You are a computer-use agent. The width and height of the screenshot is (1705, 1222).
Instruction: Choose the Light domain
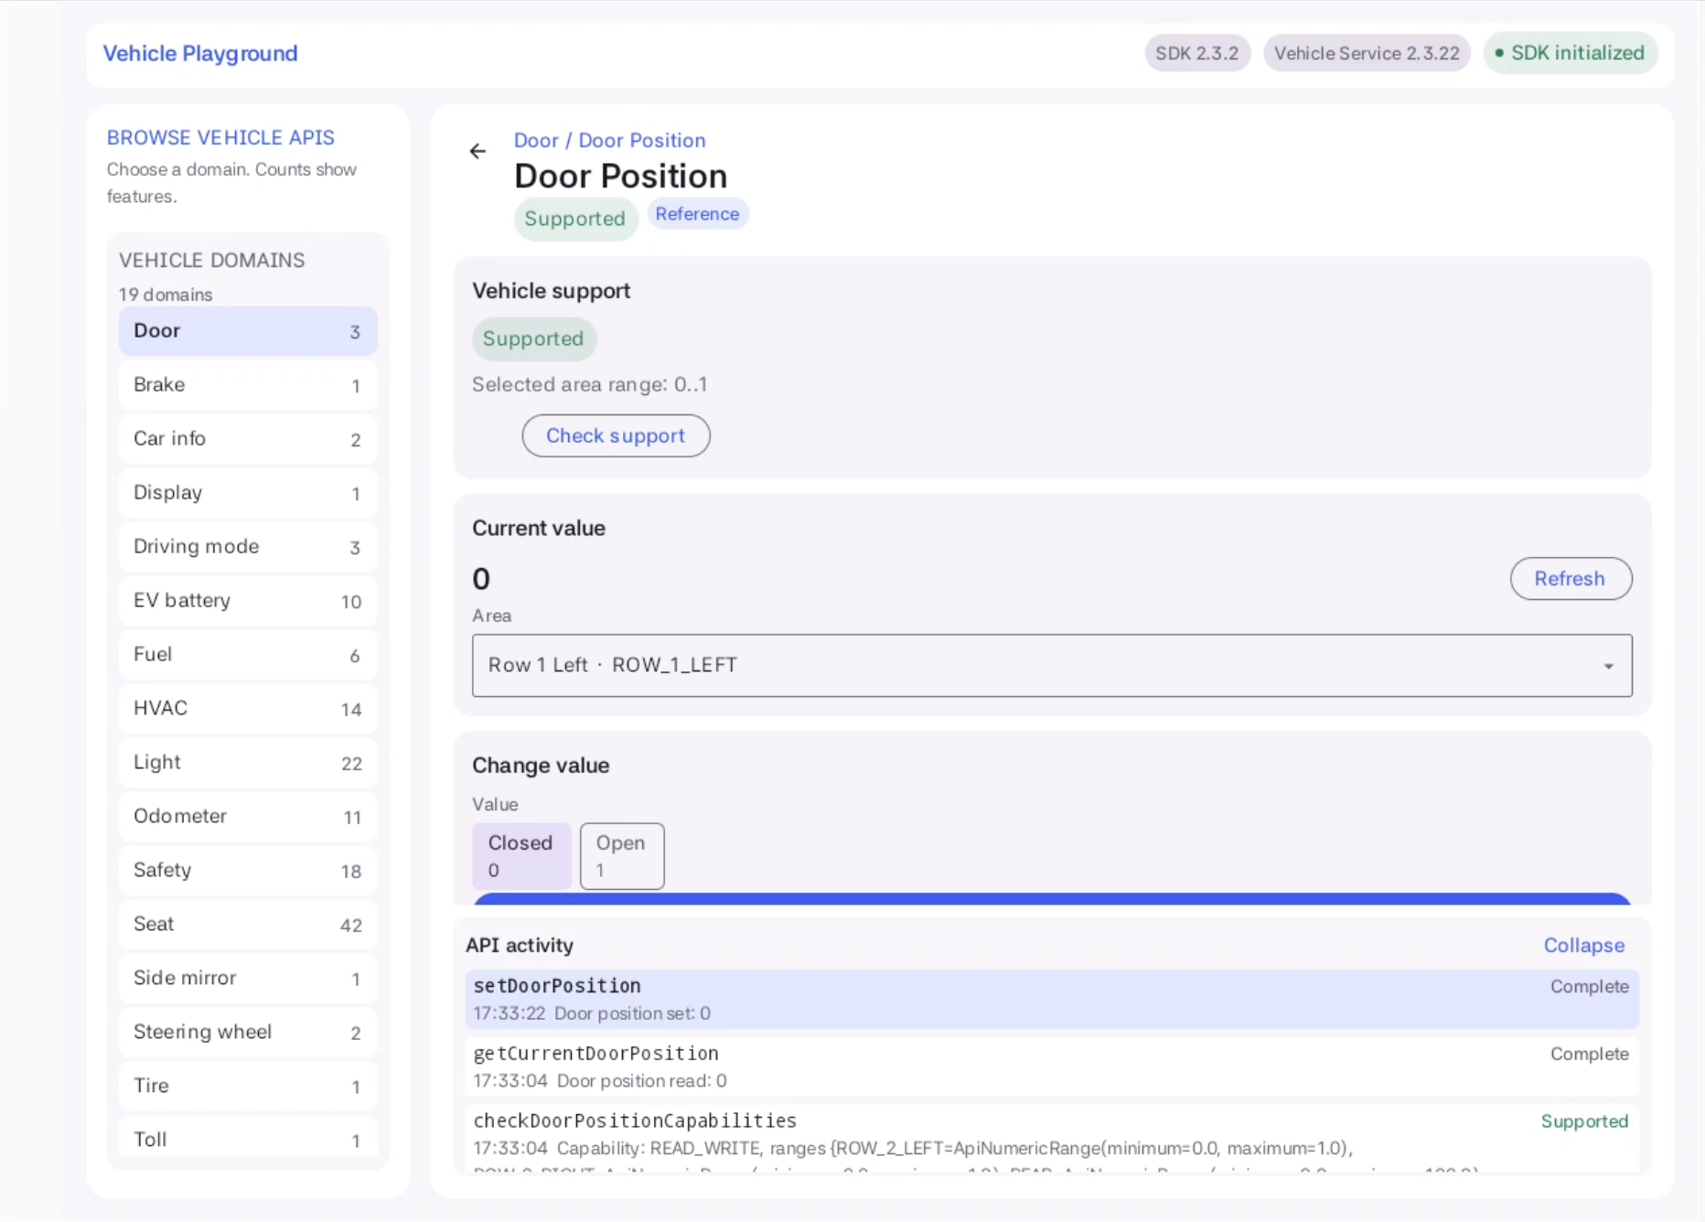click(248, 763)
